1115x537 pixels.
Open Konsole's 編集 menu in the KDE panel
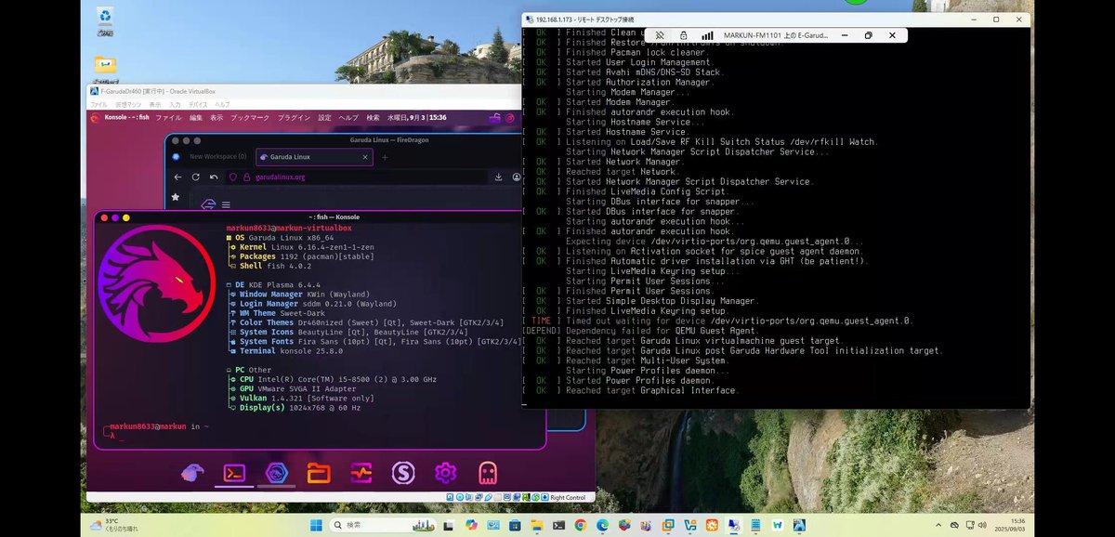coord(196,118)
